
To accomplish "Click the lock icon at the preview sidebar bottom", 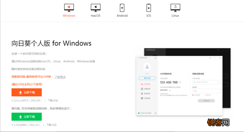I will [156, 113].
